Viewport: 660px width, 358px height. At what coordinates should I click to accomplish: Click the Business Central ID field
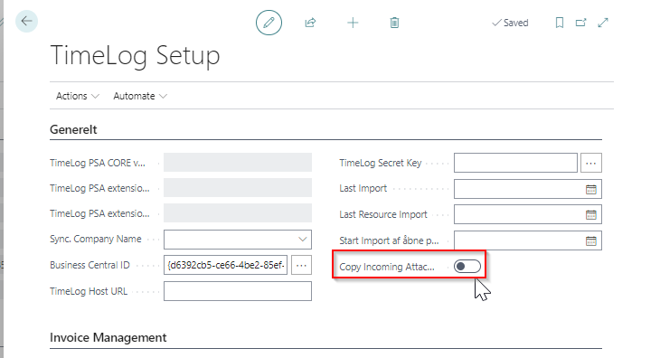[226, 265]
